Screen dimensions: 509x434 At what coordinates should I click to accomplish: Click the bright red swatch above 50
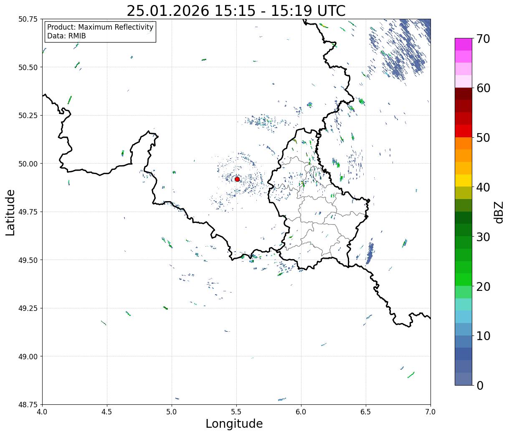[x=463, y=131]
